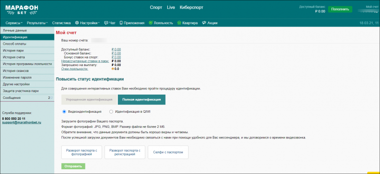Upload Разворот паспорта с фотографией
Image resolution: width=380 pixels, height=174 pixels.
82,152
